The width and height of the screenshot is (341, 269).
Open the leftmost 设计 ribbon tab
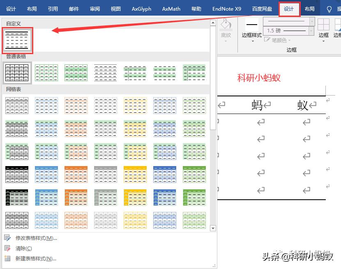pyautogui.click(x=11, y=9)
